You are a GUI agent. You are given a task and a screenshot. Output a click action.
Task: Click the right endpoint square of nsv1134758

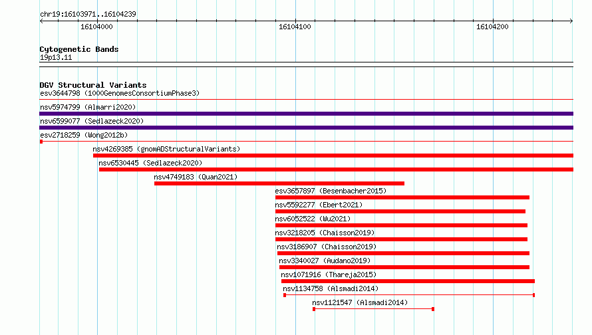point(533,295)
